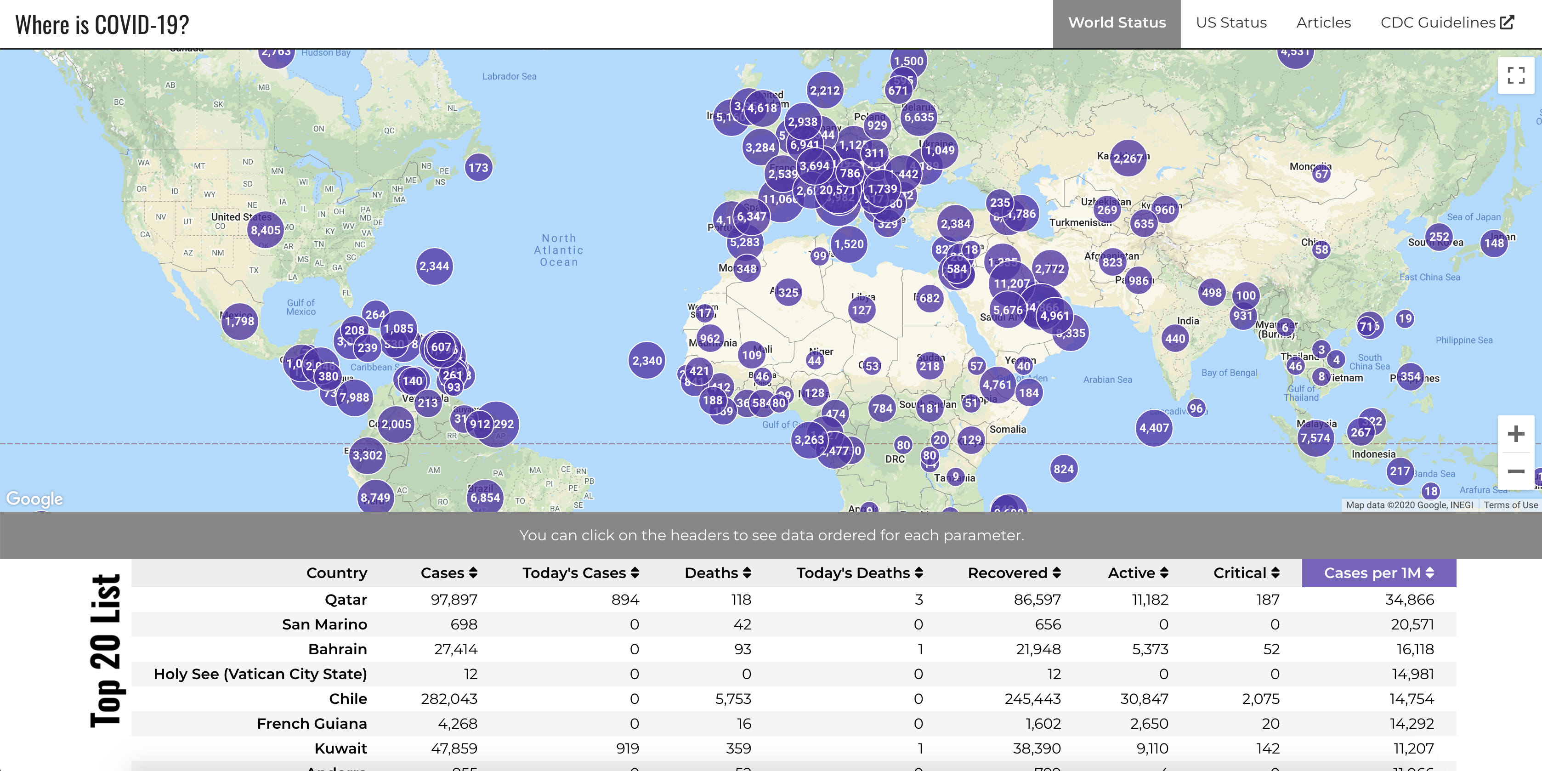
Task: Click the 8,405 United States map marker
Action: tap(265, 231)
